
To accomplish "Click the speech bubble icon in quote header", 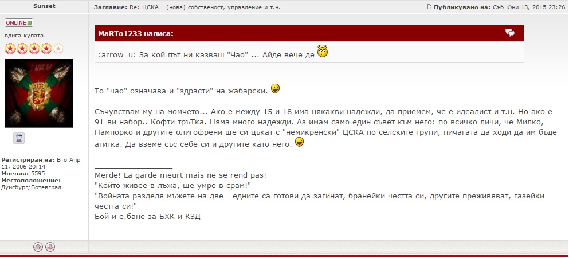I will [509, 33].
